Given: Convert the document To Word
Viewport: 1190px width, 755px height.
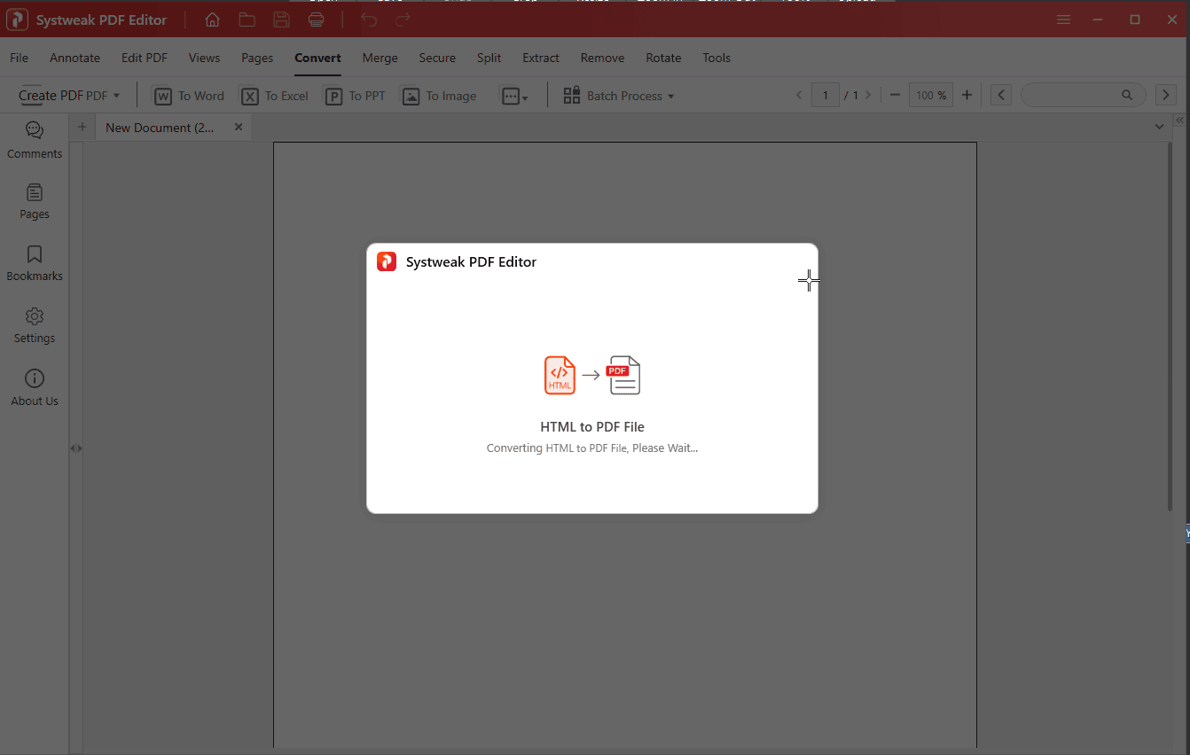Looking at the screenshot, I should [189, 96].
